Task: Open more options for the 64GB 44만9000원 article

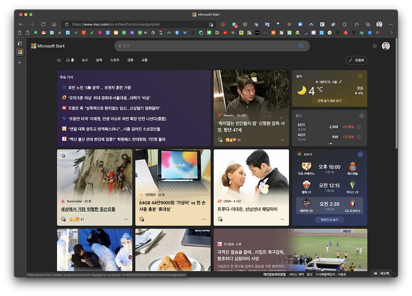Action: tap(204, 219)
